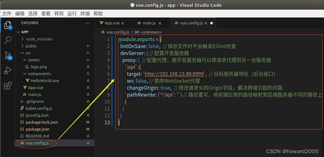324x157 pixels.
Task: Click line number 6 in gutter
Action: (109, 74)
